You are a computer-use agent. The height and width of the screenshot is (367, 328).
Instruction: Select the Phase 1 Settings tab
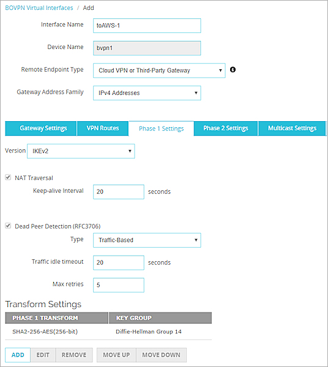click(162, 128)
